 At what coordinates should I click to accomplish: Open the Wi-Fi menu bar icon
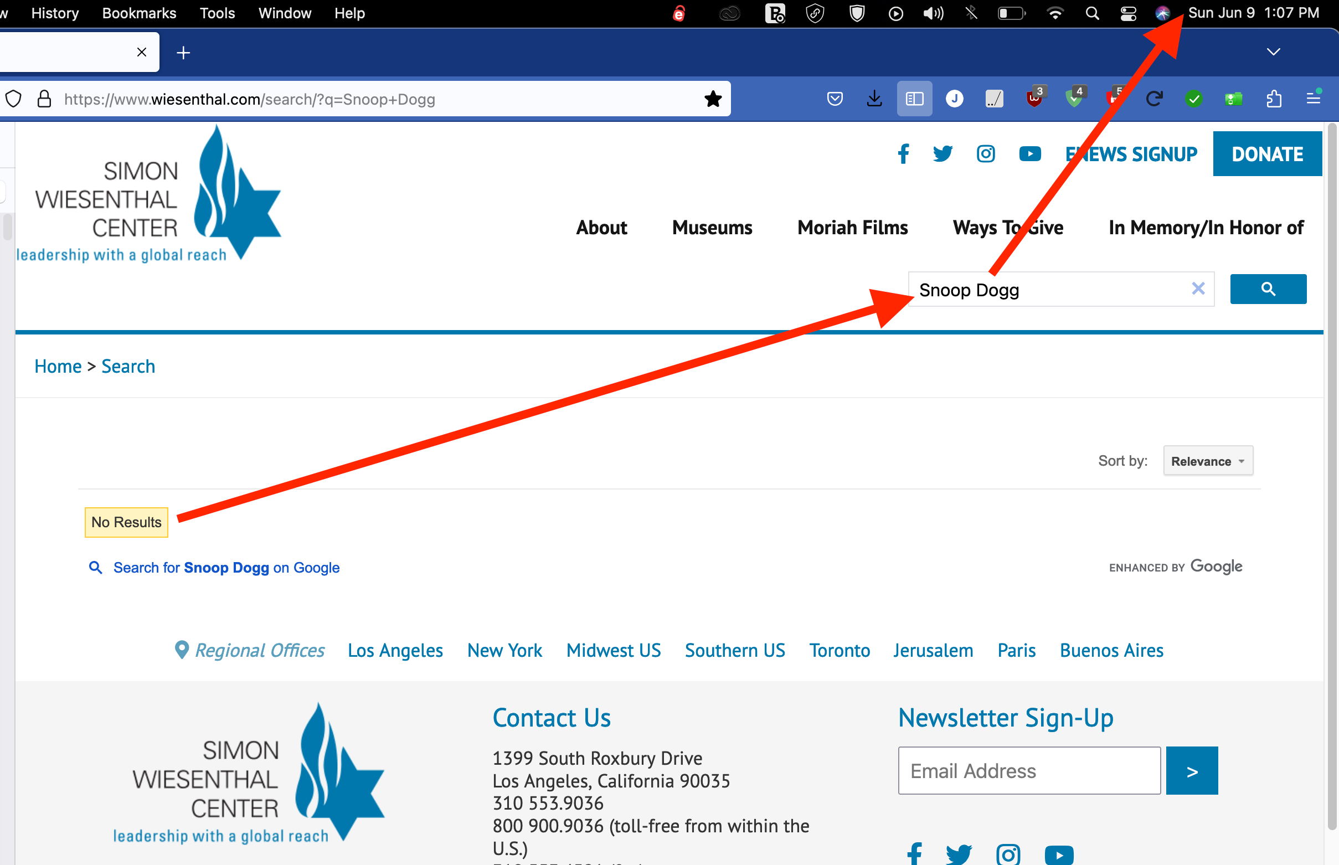click(x=1055, y=13)
